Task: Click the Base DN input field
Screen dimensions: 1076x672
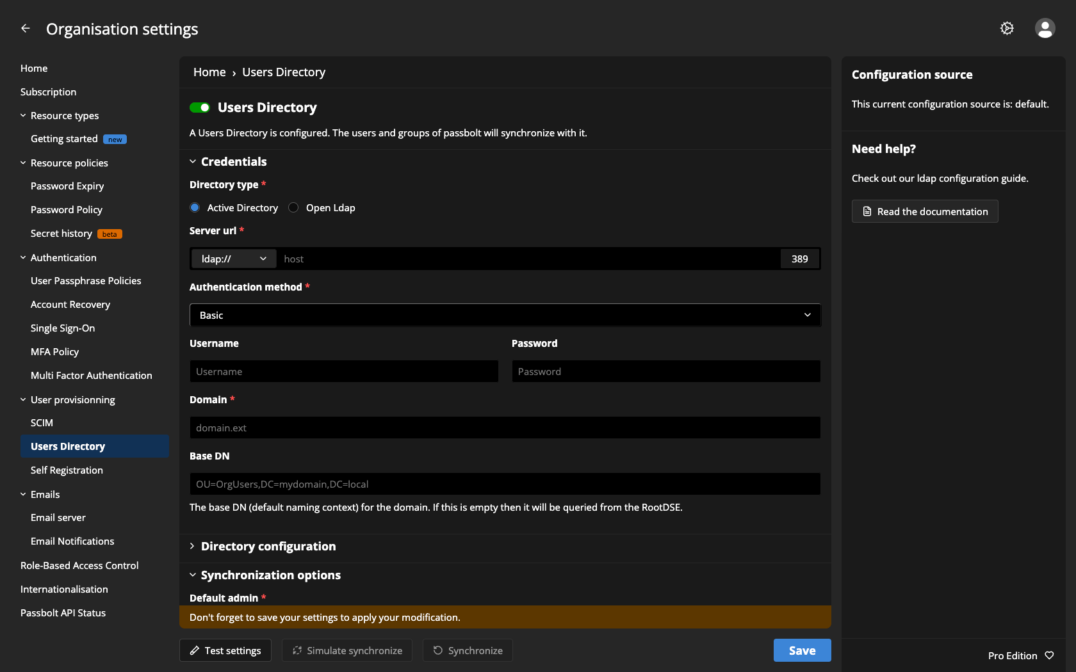Action: coord(505,484)
